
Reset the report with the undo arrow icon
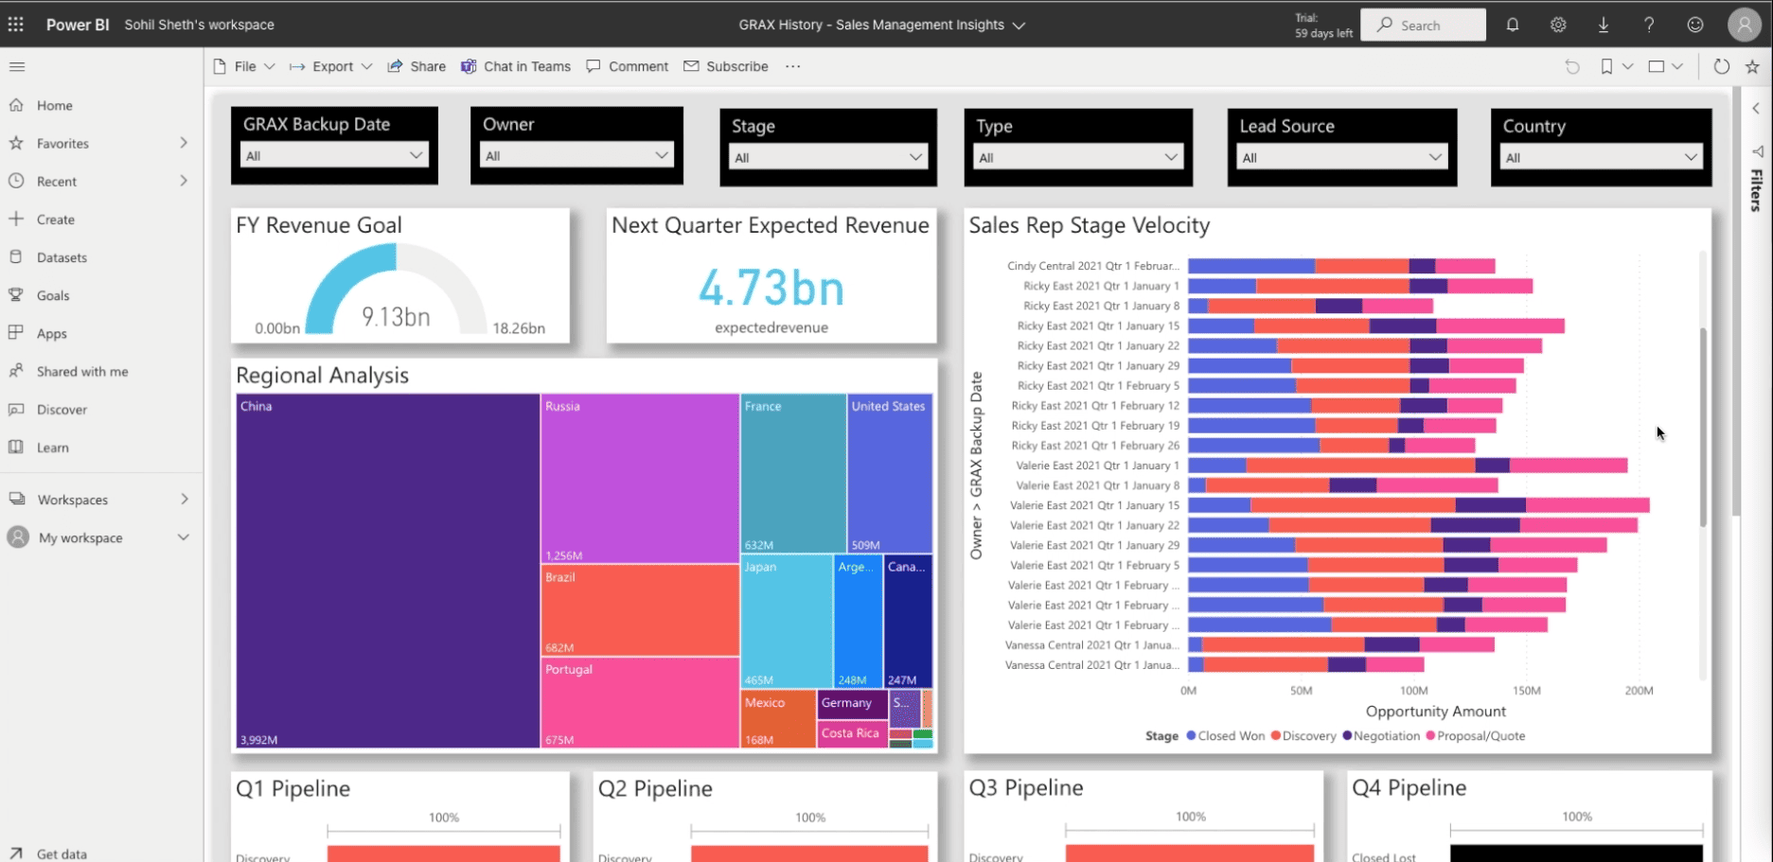pyautogui.click(x=1572, y=66)
